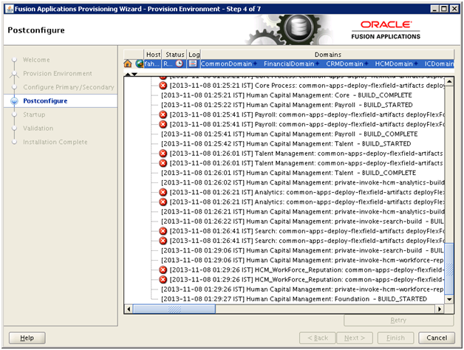Click second Analytics 01:26:21 error icon
Image resolution: width=464 pixels, height=350 pixels.
[163, 202]
